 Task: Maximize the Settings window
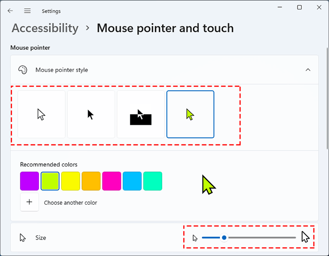click(299, 8)
